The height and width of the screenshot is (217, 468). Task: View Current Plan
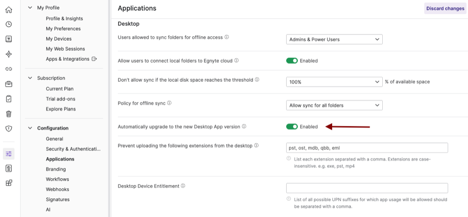(59, 89)
